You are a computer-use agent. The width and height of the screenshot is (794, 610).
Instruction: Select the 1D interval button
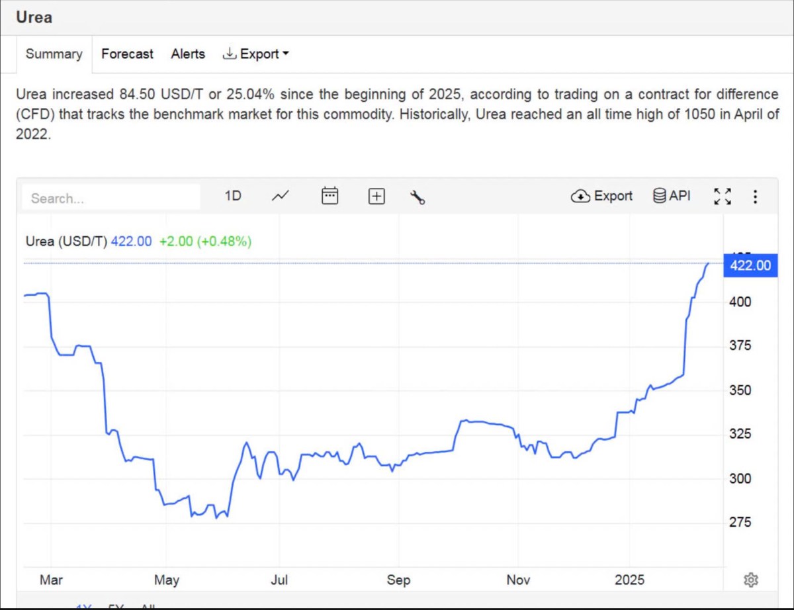233,196
